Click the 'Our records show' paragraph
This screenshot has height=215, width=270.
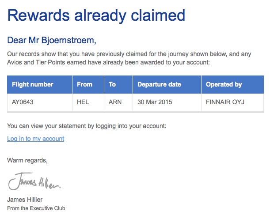pyautogui.click(x=129, y=54)
